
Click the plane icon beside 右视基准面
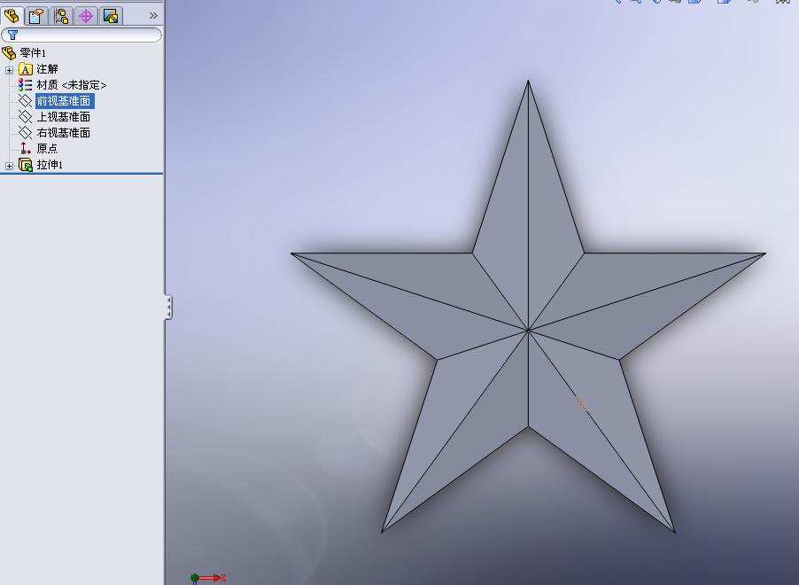click(25, 133)
